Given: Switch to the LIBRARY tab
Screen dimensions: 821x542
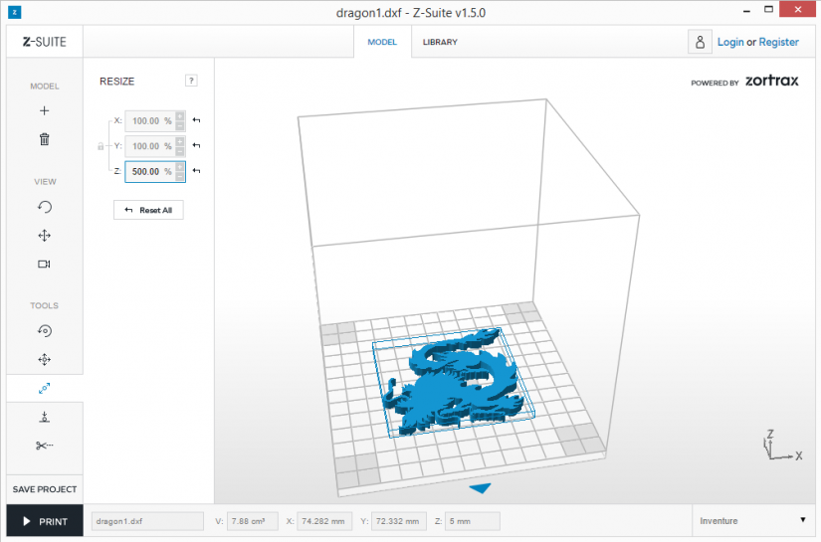Looking at the screenshot, I should coord(440,42).
